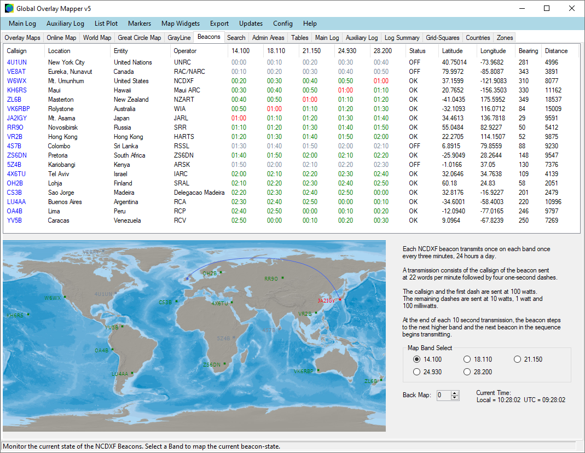The width and height of the screenshot is (585, 453).
Task: Click the Operator column header
Action: click(x=199, y=51)
